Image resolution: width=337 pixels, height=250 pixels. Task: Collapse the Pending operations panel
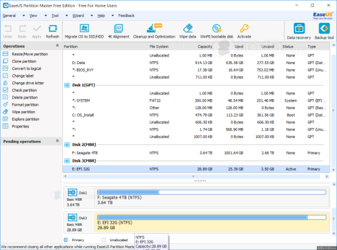point(57,141)
